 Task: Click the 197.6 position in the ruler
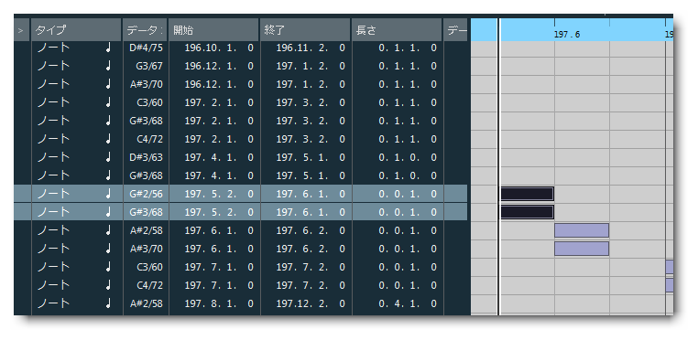567,34
